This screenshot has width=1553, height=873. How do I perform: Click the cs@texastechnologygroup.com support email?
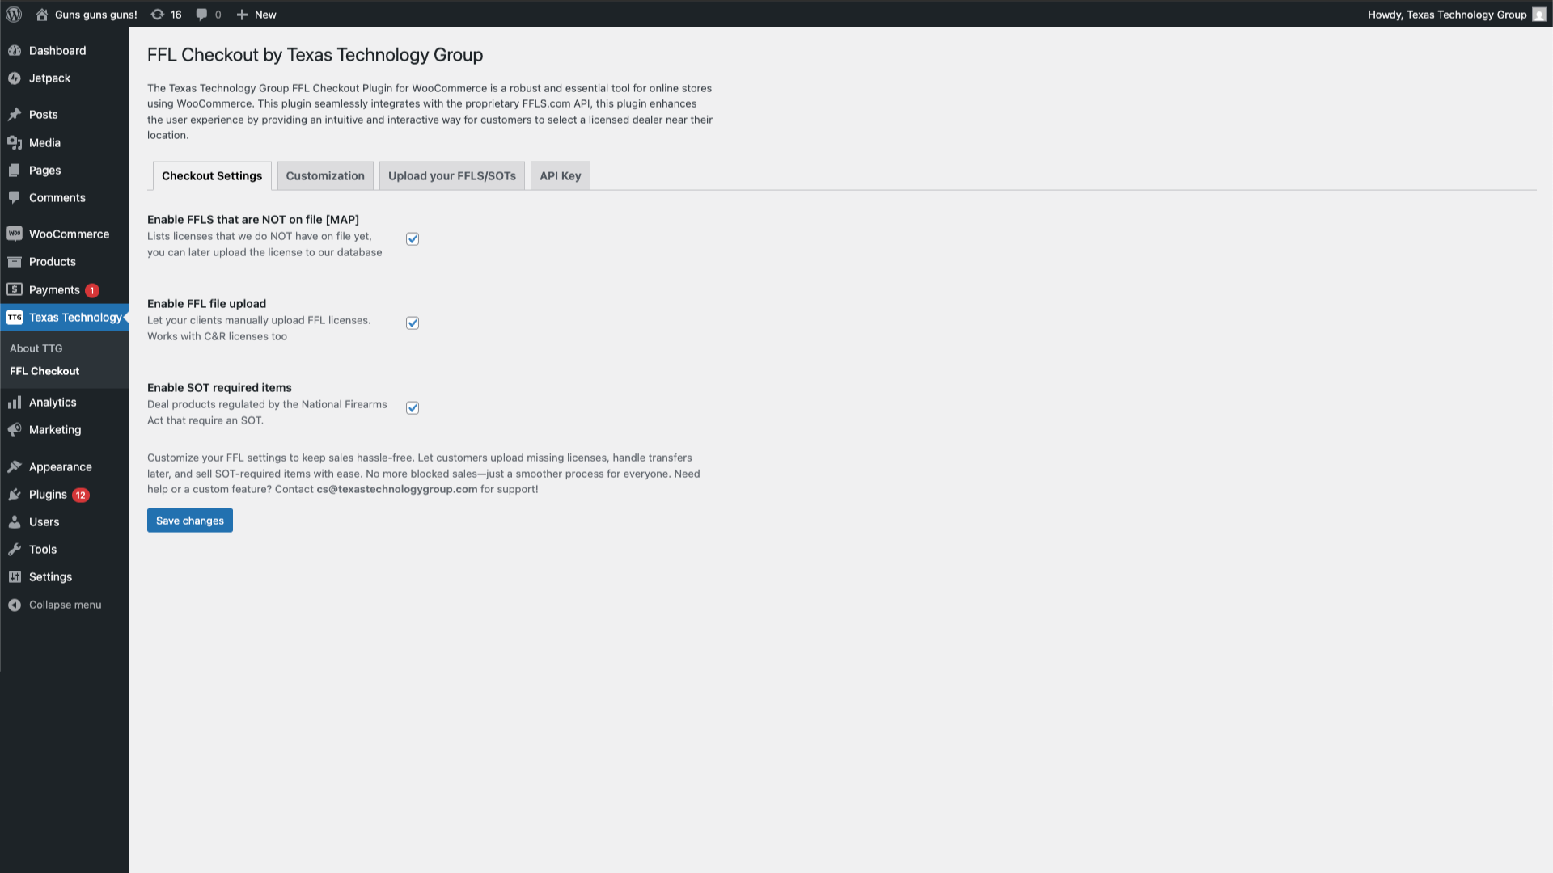(397, 489)
